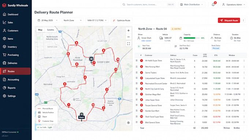249x140 pixels.
Task: Open row menu for Al-Habib Super Store
Action: click(244, 61)
